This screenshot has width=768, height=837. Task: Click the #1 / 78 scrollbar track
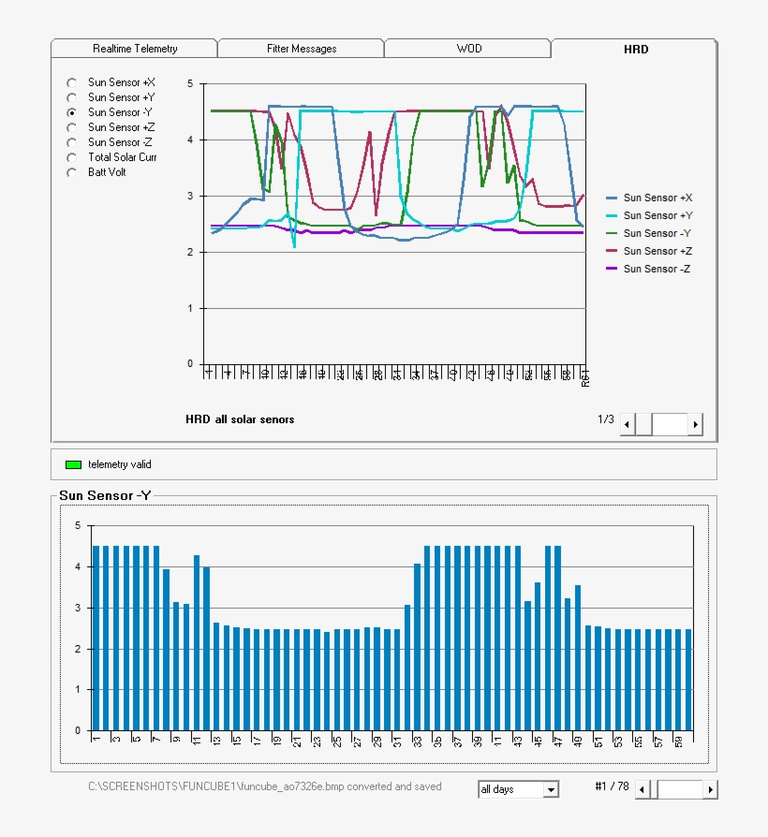pyautogui.click(x=680, y=789)
